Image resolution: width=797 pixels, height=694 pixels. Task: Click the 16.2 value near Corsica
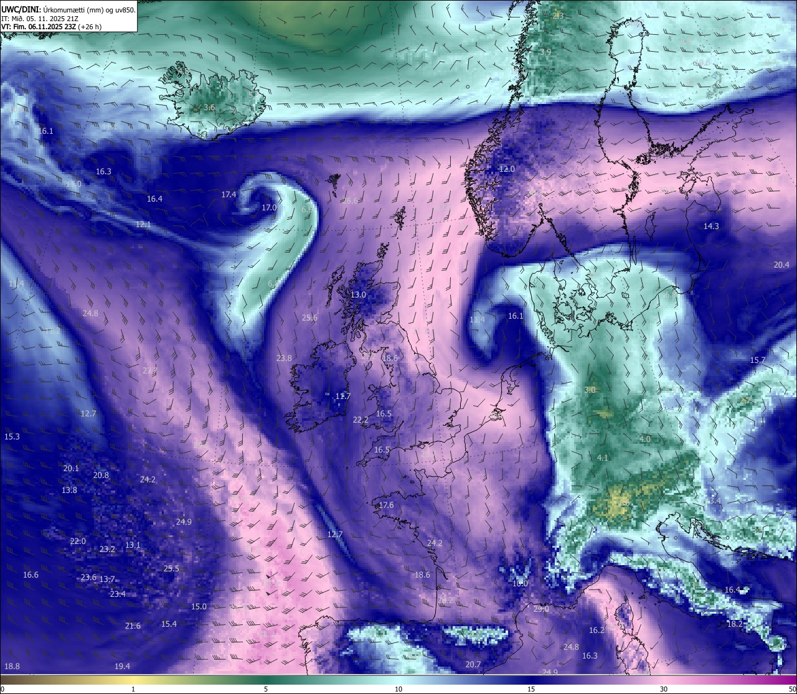click(x=597, y=631)
